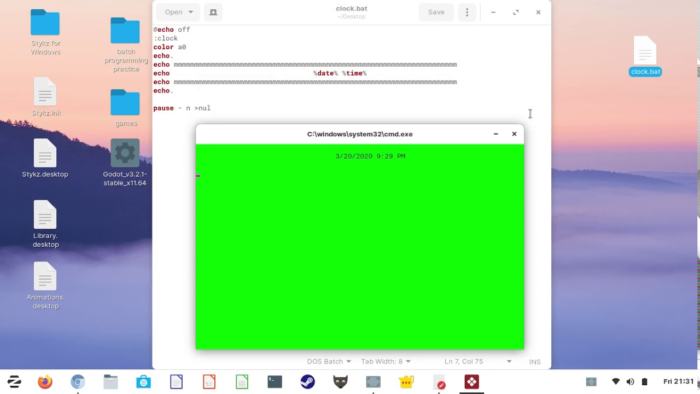Click the 'color a0' code line

[170, 47]
